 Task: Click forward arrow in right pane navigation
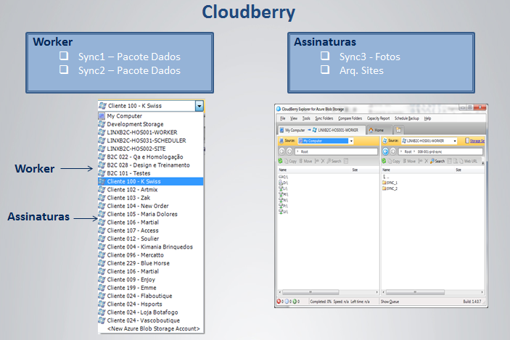[x=393, y=152]
